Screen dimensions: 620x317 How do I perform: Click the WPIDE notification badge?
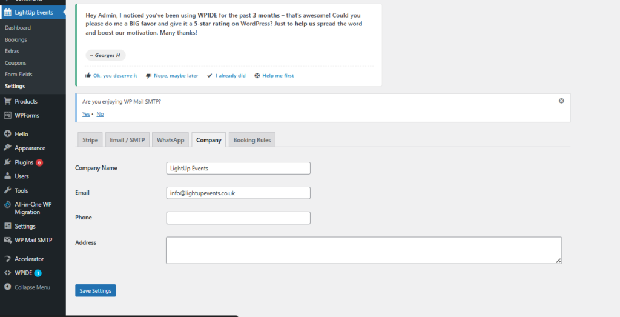point(38,273)
